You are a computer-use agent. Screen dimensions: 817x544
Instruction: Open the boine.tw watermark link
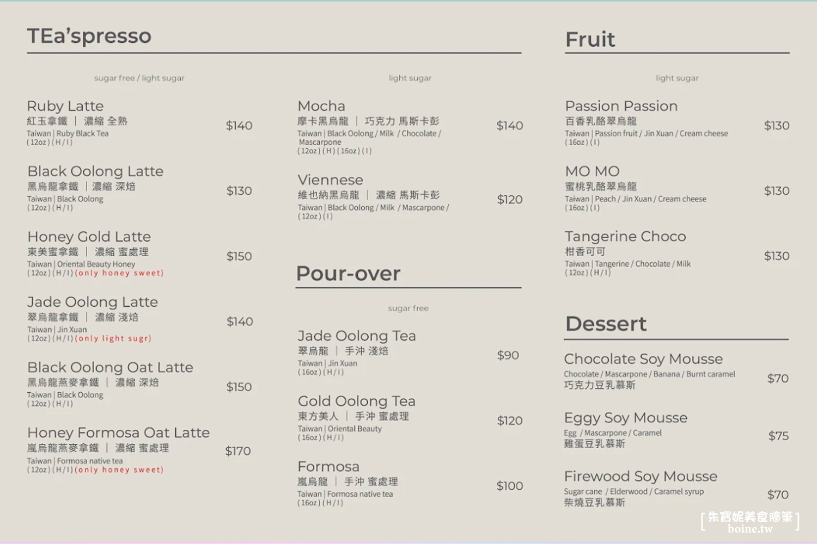750,529
